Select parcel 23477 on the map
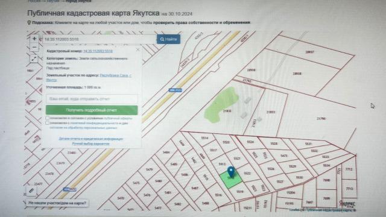Image resolution: width=386 pixels, height=217 pixels. coord(38,184)
